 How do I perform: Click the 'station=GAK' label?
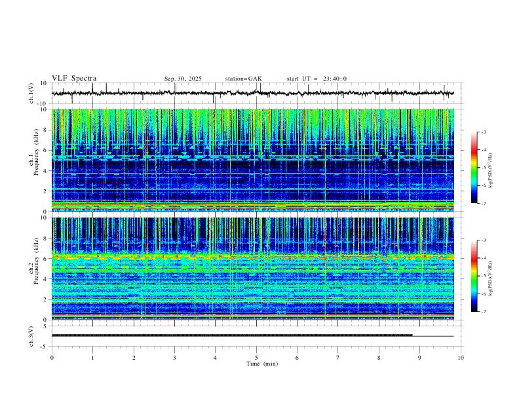(x=243, y=79)
